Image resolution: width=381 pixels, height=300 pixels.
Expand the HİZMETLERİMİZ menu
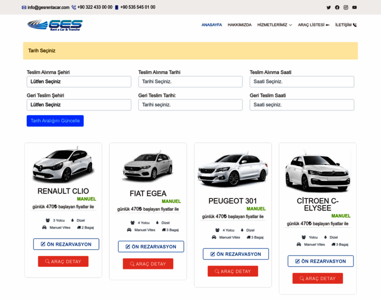275,25
